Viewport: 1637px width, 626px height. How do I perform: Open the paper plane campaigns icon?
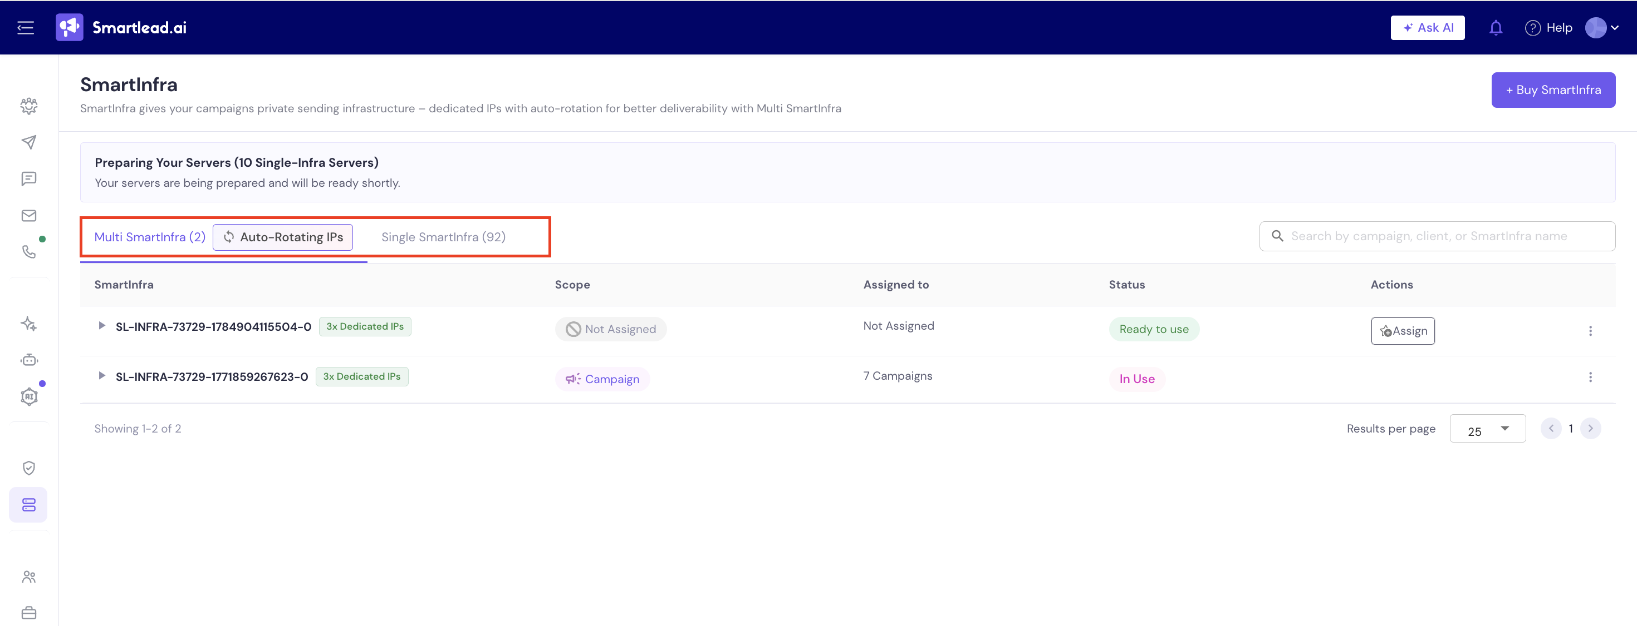[x=28, y=142]
